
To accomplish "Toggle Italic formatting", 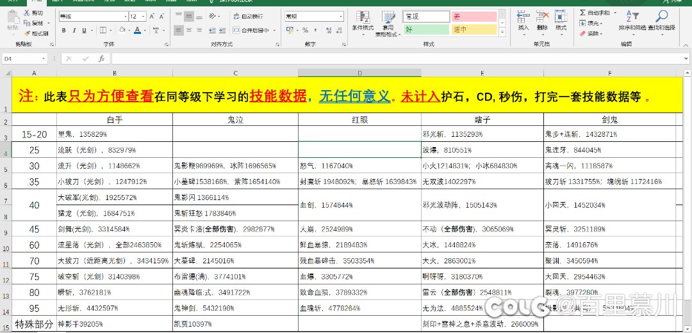I will (x=73, y=31).
